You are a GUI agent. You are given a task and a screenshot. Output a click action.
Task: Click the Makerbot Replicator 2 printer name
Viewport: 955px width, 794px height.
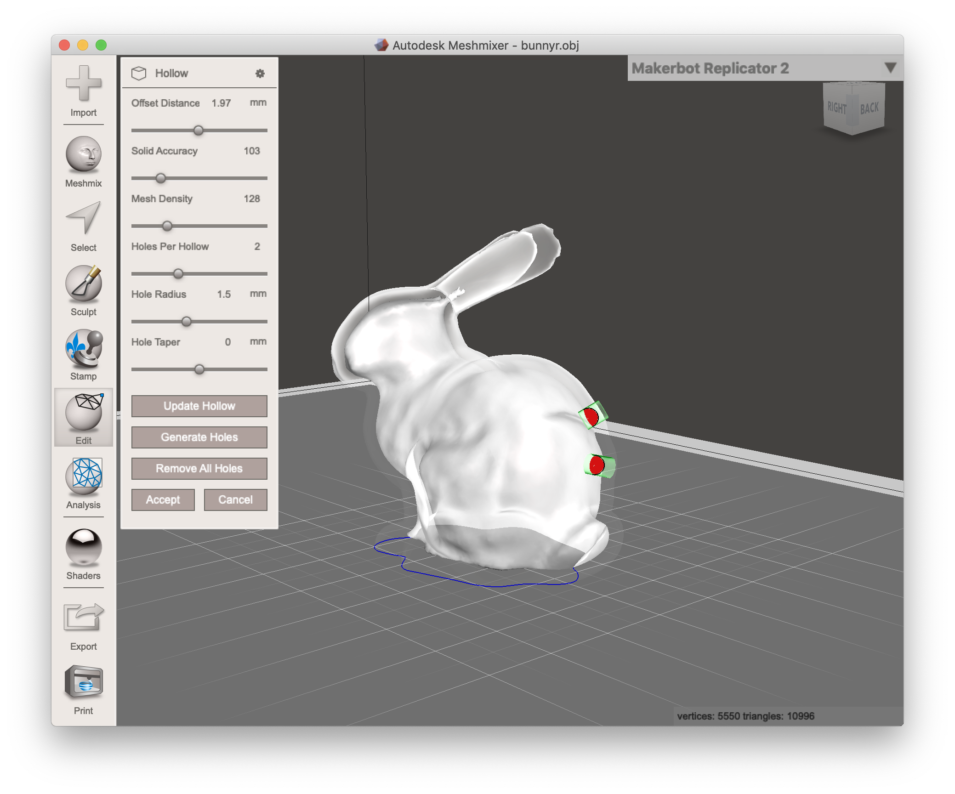(710, 68)
